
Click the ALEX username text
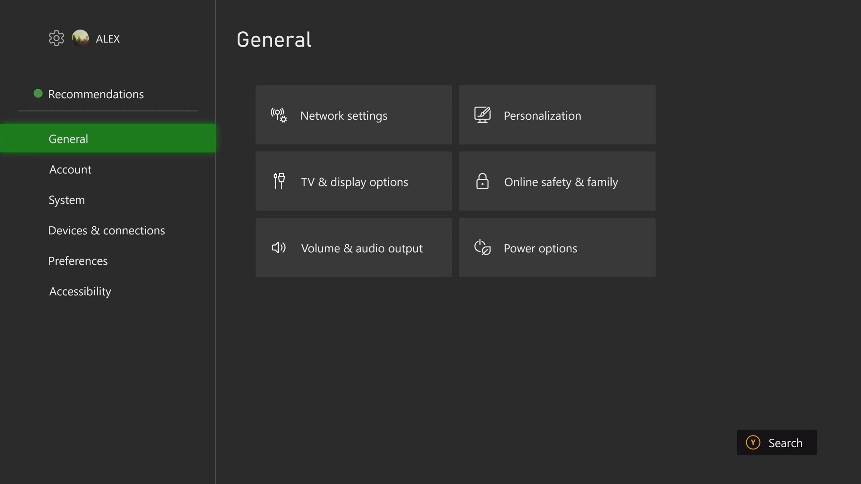coord(108,39)
